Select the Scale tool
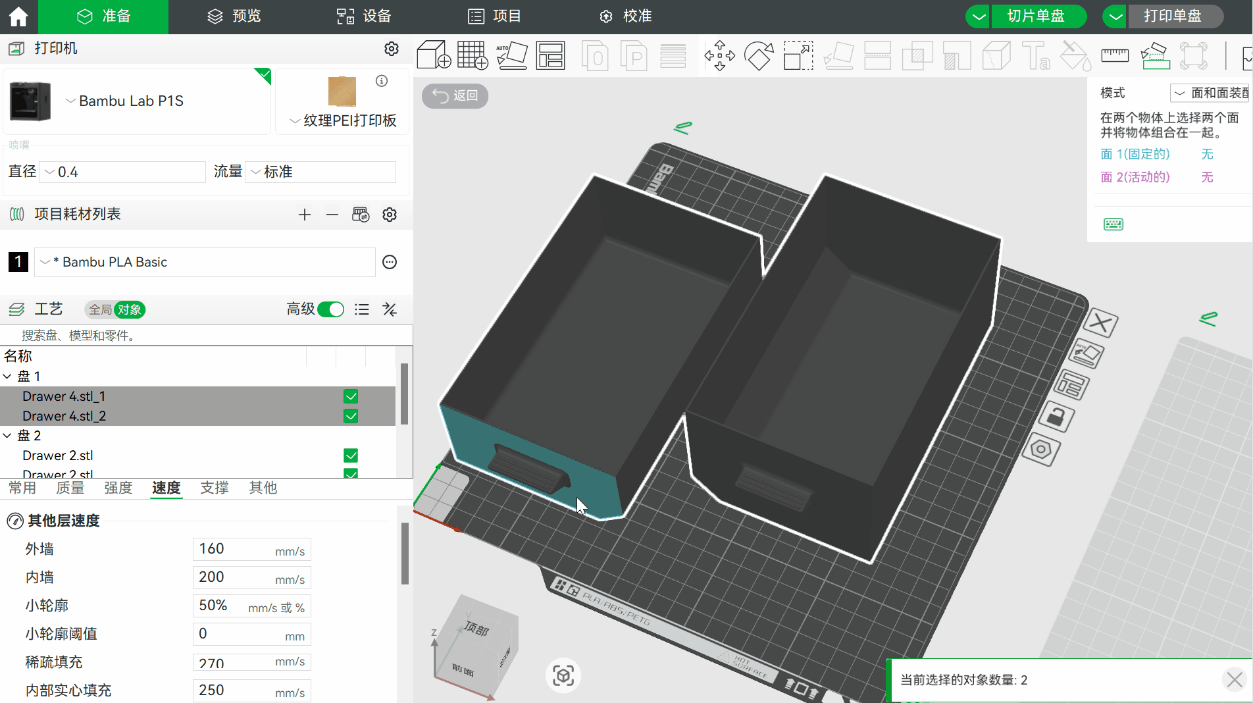 click(x=798, y=55)
